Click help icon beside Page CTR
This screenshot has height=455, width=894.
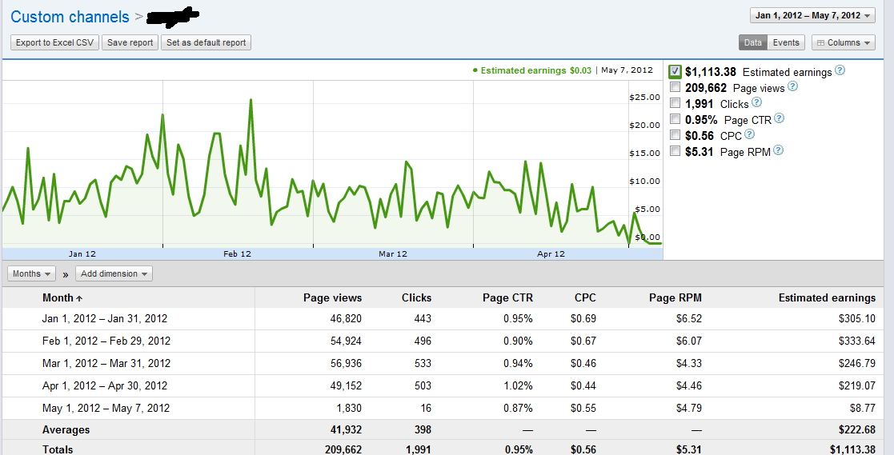coord(779,118)
